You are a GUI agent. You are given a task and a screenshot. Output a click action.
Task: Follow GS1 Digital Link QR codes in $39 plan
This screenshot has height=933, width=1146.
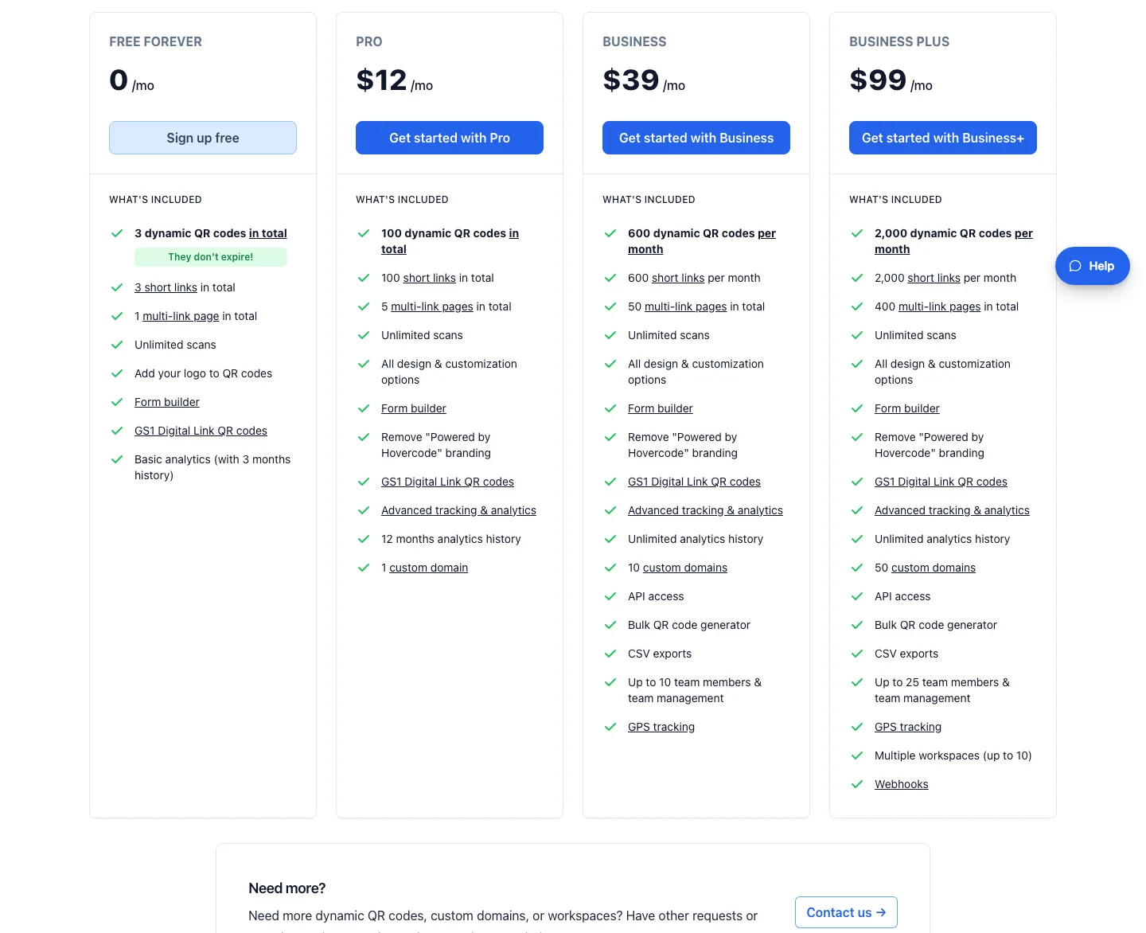pos(694,482)
